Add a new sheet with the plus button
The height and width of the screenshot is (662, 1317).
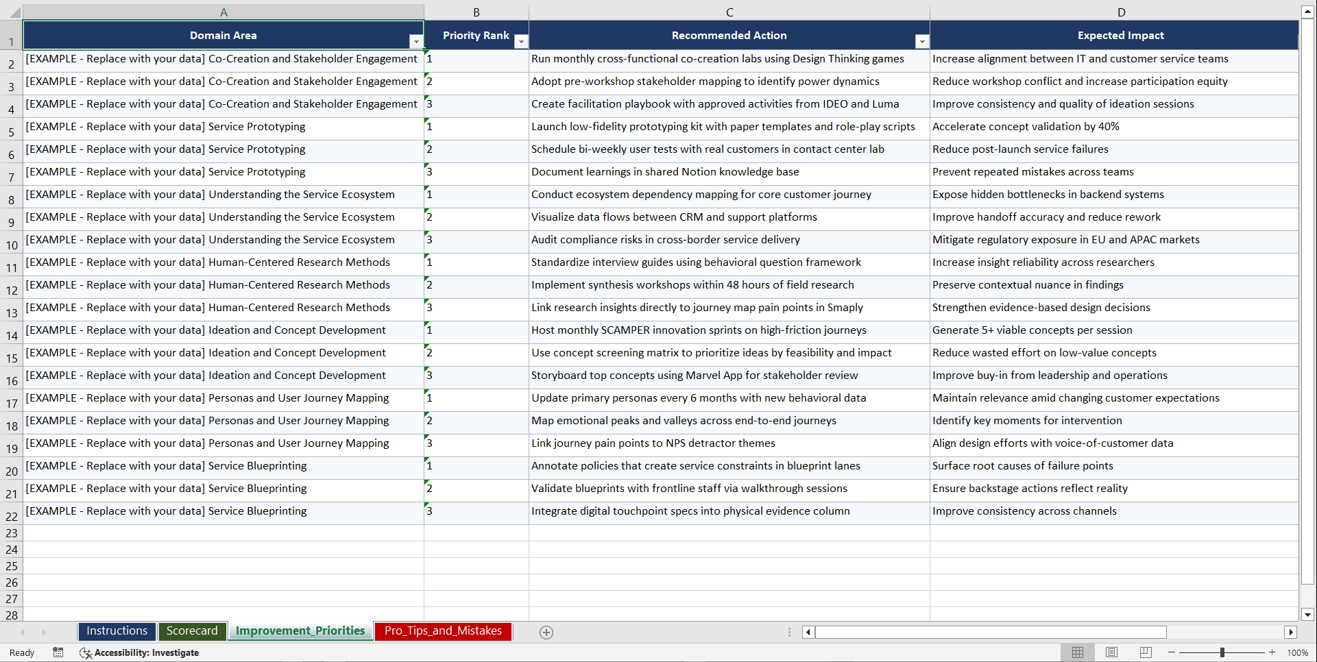coord(546,632)
